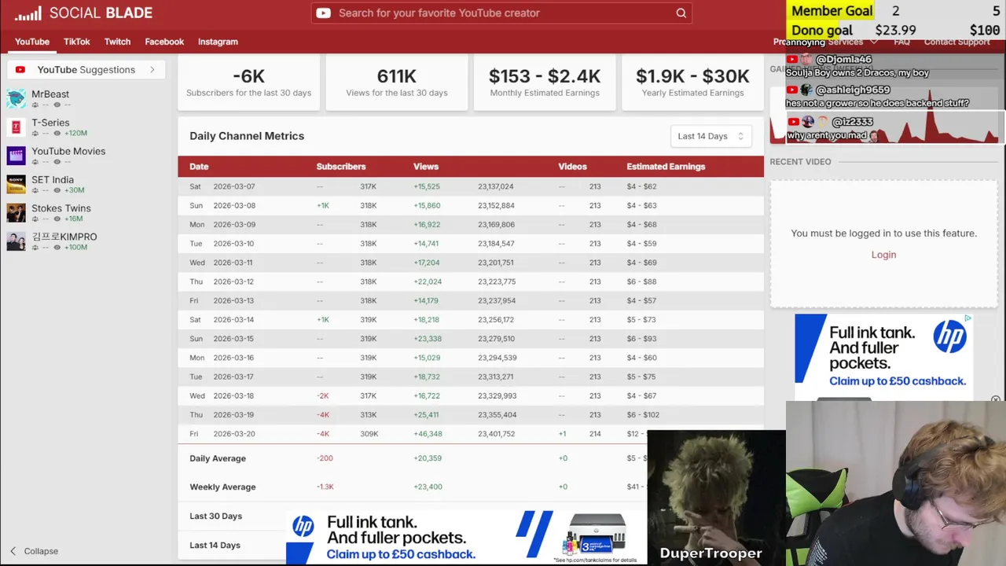Switch to the TikTok tab

77,42
